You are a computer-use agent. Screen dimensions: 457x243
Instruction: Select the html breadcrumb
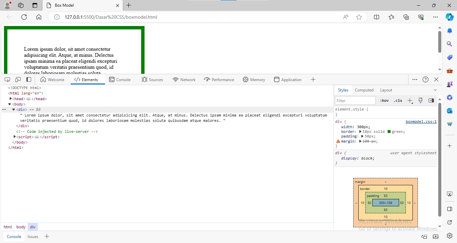(x=8, y=227)
